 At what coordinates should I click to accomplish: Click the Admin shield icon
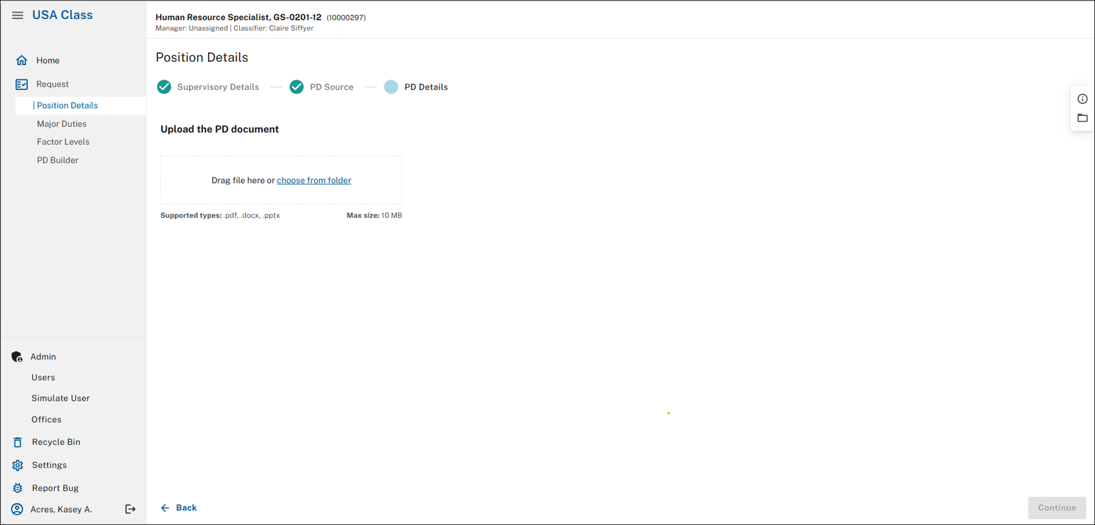point(17,357)
